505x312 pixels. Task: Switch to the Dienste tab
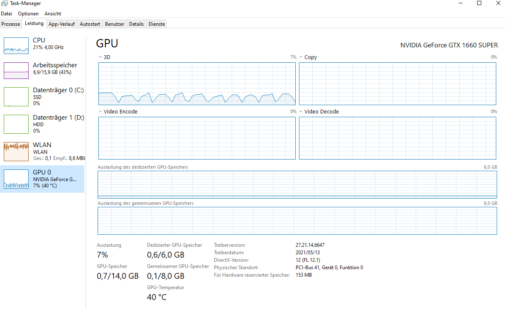coord(157,24)
